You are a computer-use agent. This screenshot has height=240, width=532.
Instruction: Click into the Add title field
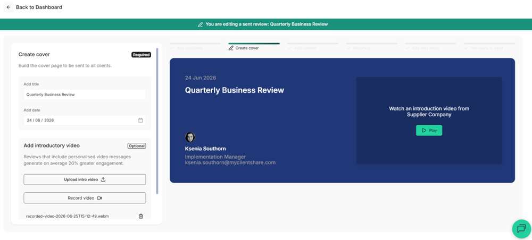coord(85,95)
